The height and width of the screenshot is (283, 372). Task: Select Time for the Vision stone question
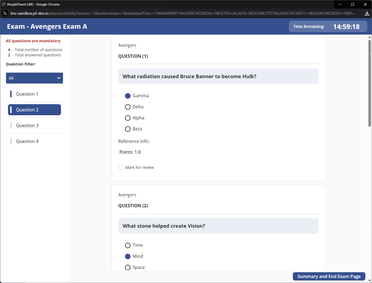tap(128, 245)
